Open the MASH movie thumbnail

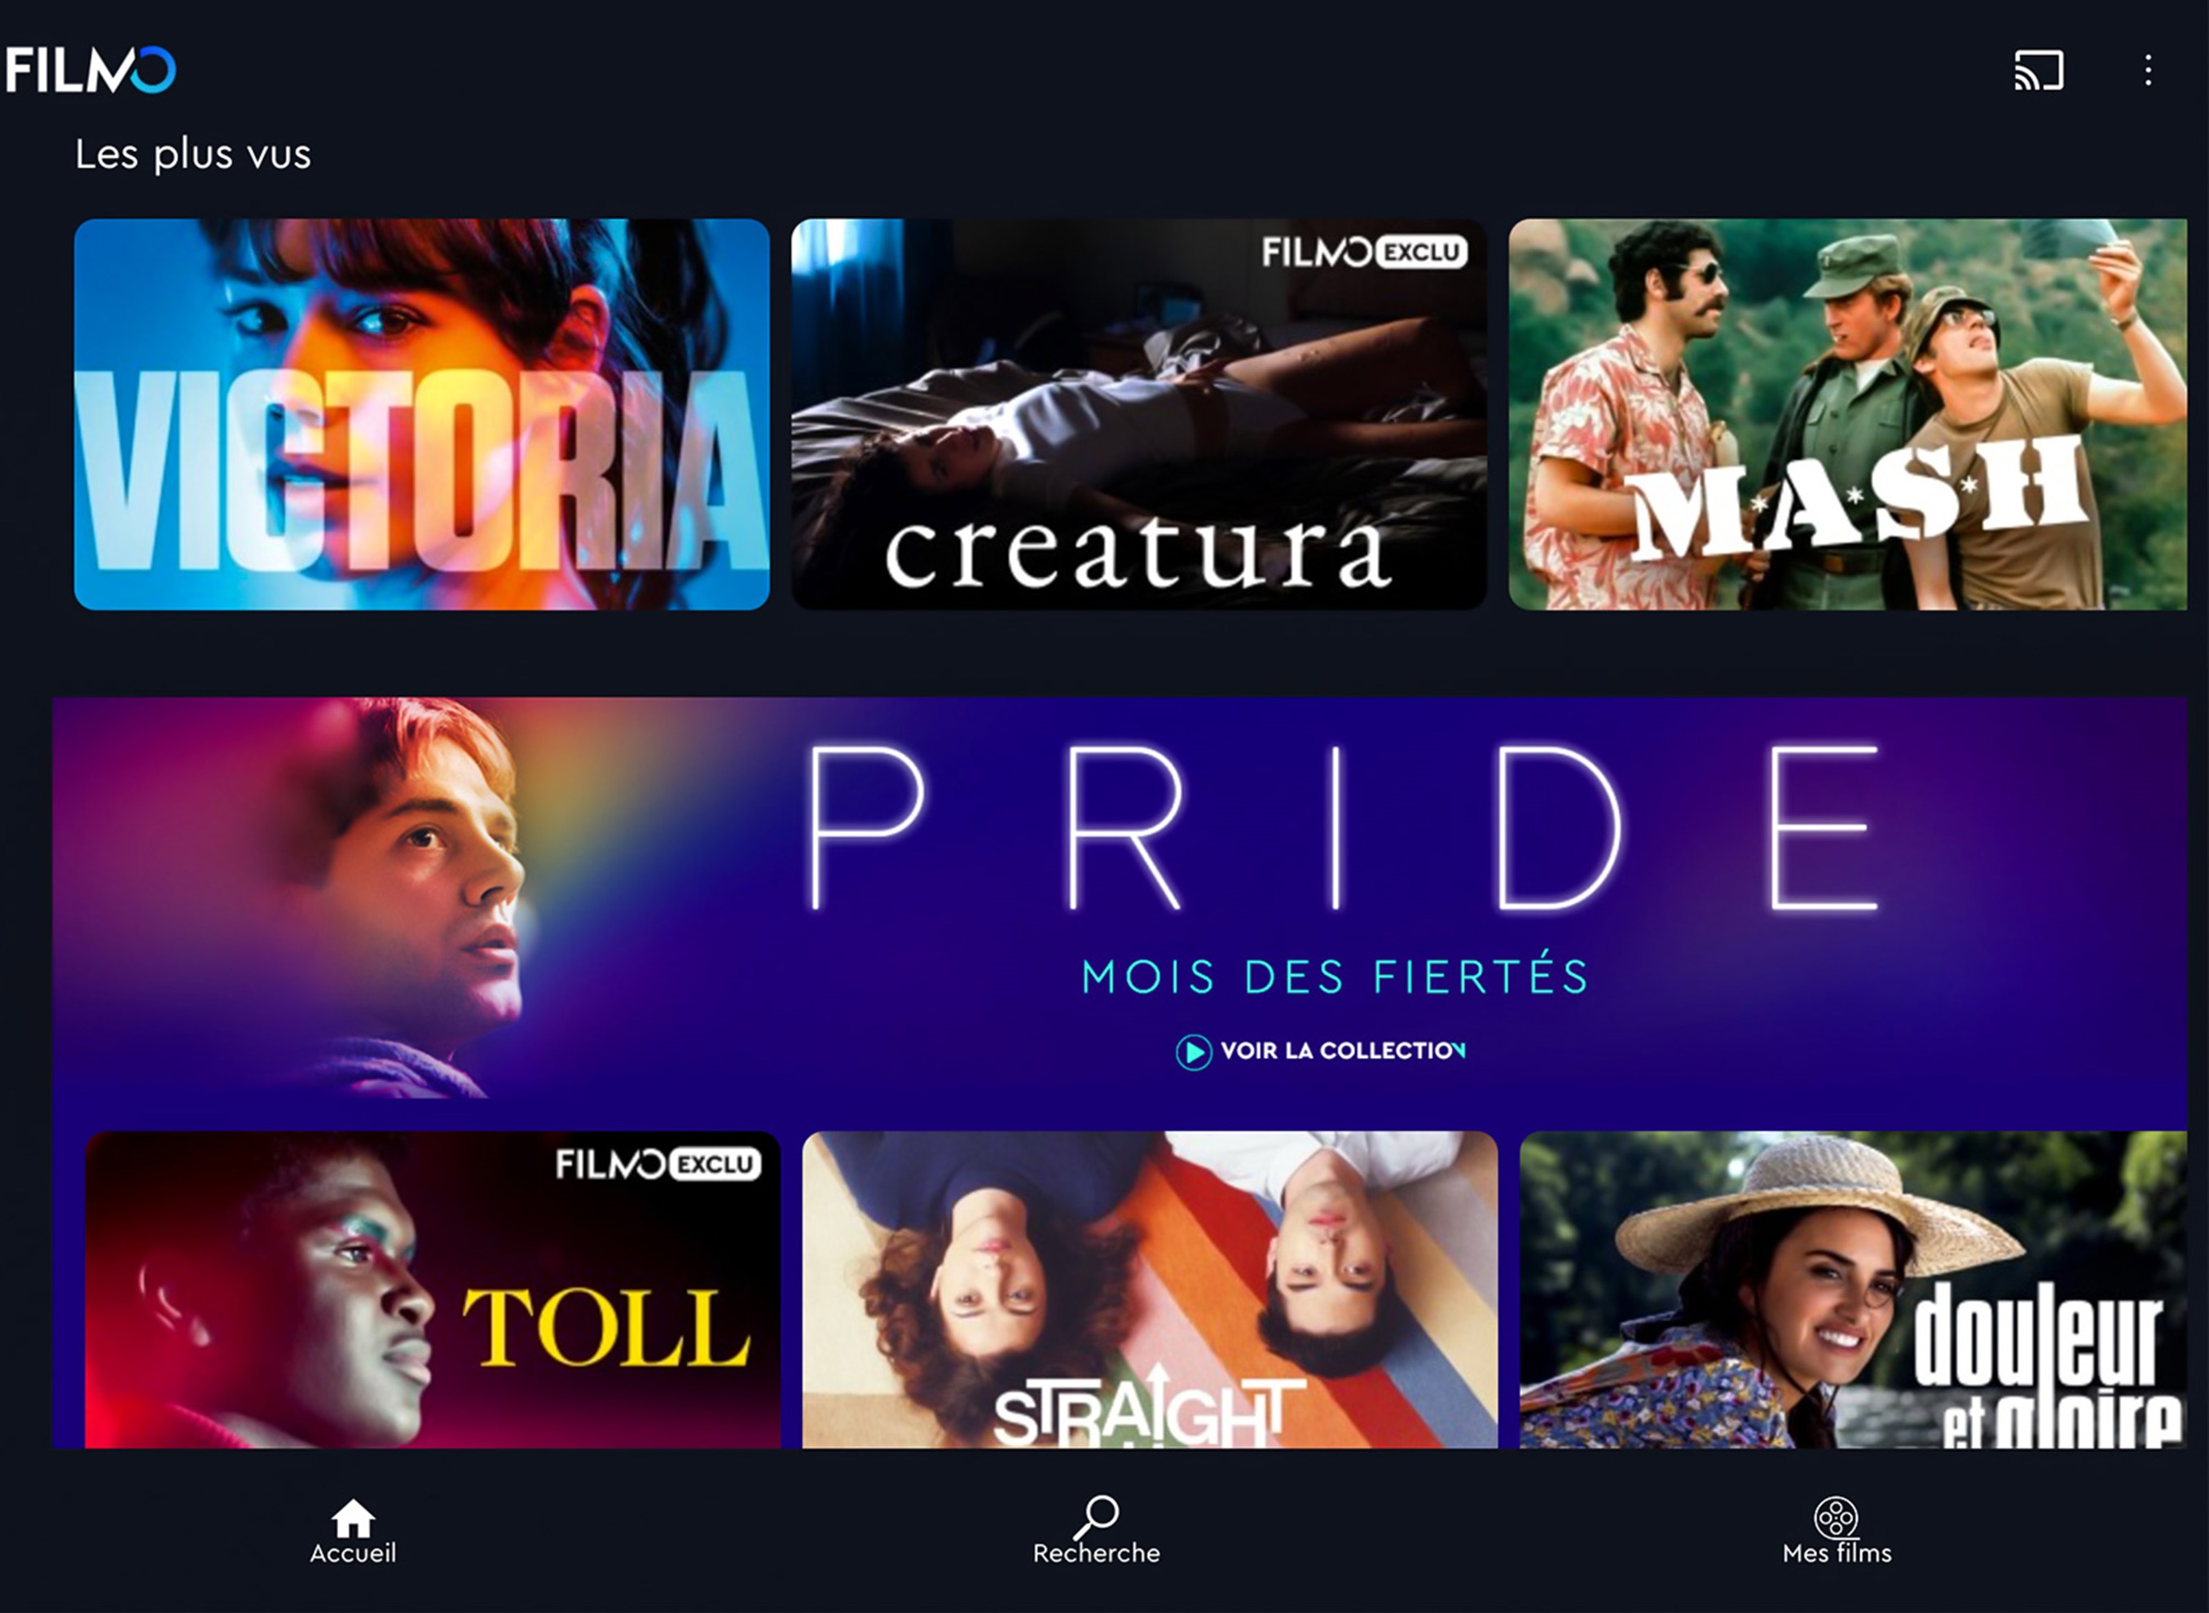coord(1848,415)
